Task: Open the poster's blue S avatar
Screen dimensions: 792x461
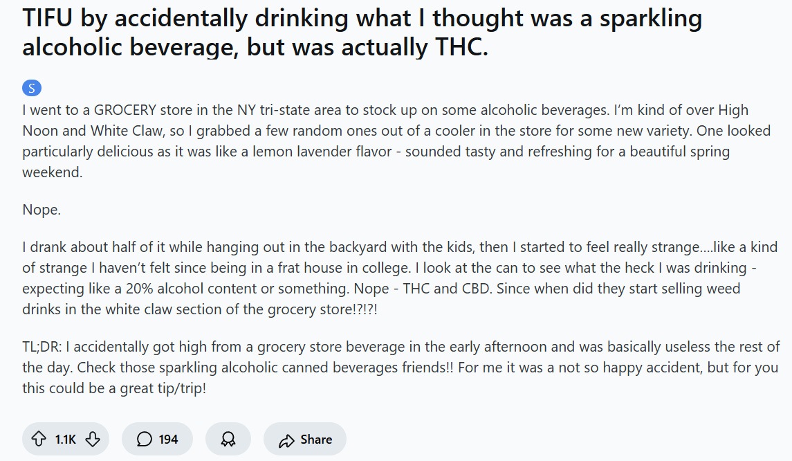Action: pyautogui.click(x=32, y=88)
